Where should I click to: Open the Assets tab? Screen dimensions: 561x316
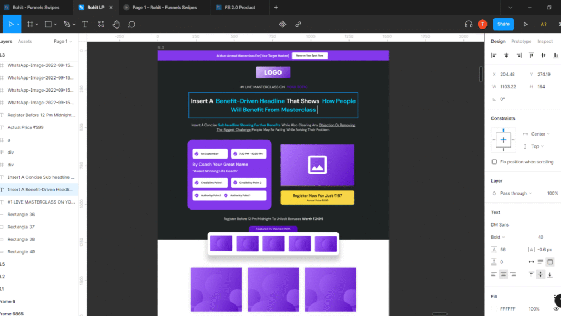25,41
